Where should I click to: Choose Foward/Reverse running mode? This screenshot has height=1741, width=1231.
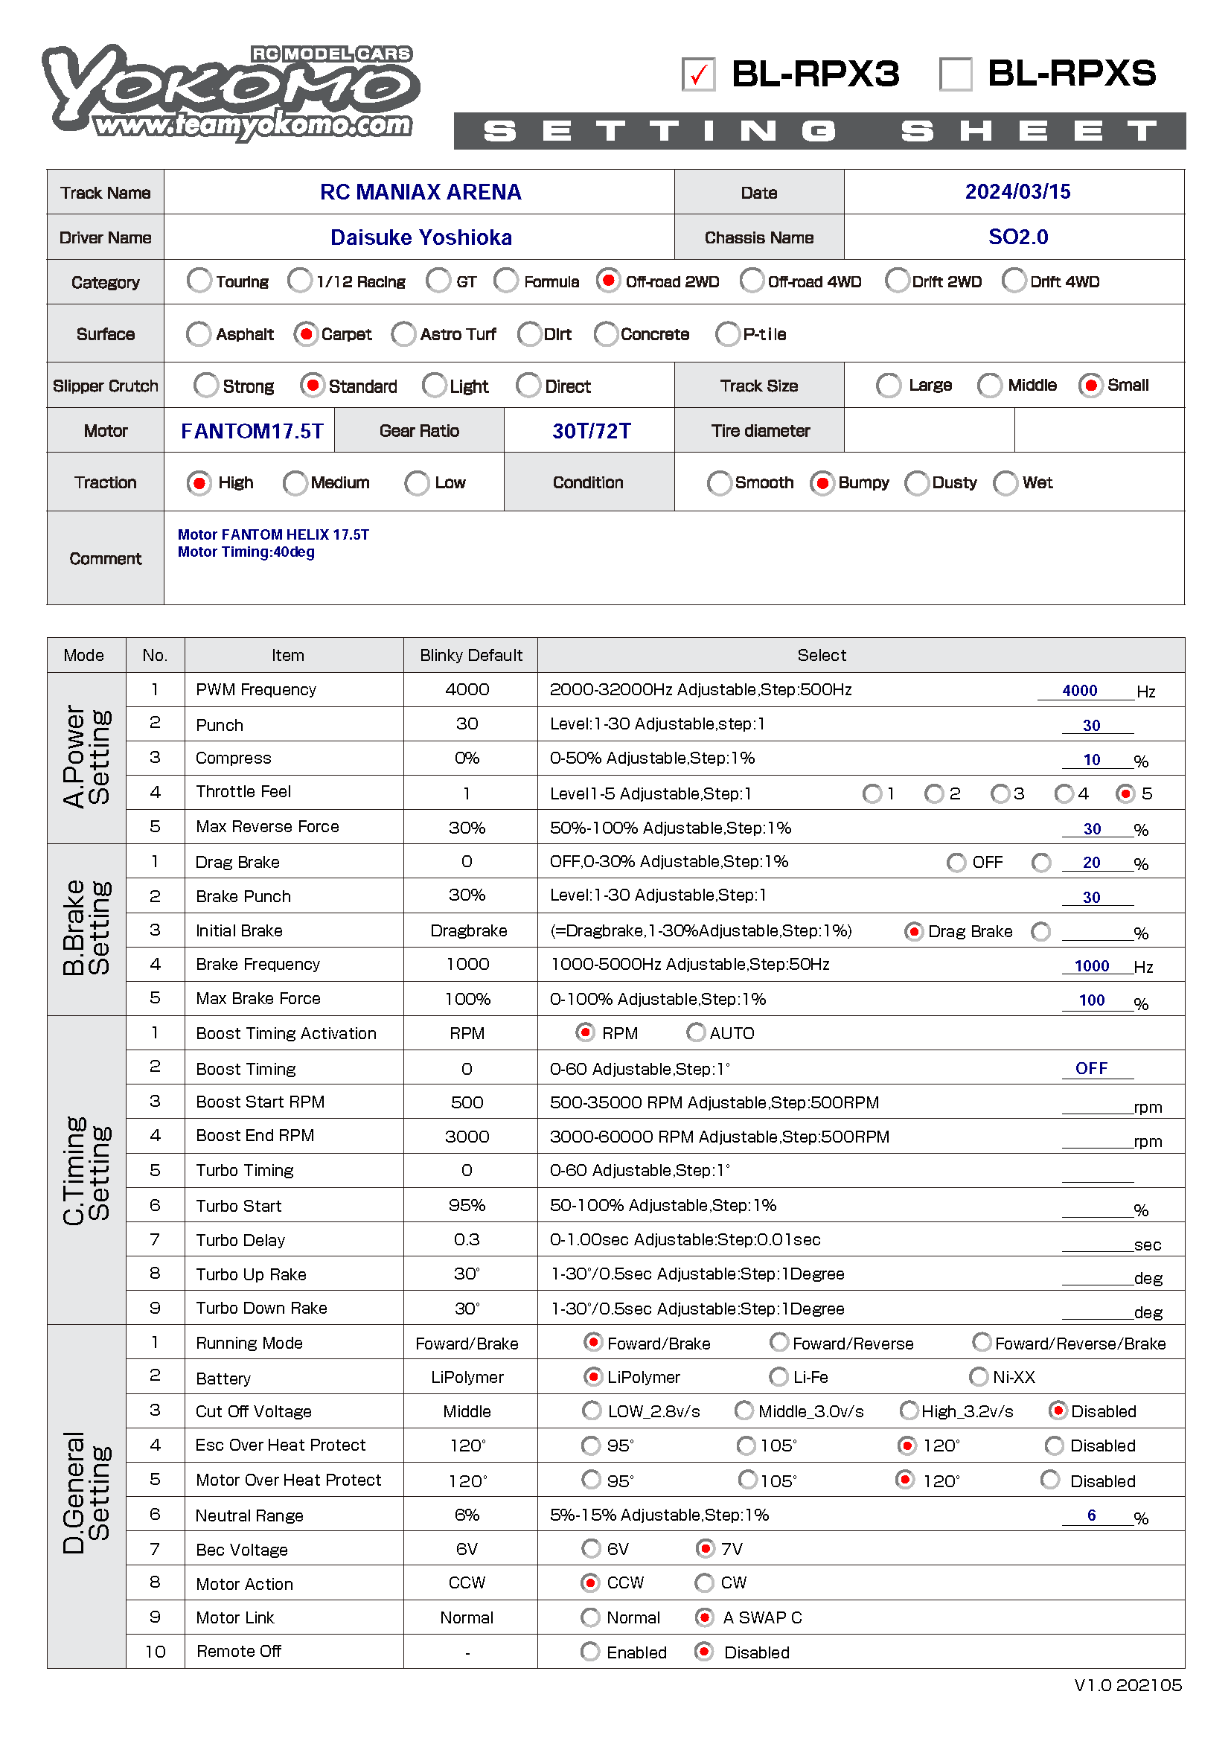coord(778,1342)
